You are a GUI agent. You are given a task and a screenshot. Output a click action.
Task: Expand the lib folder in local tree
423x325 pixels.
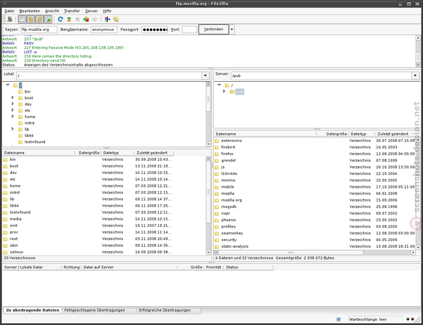click(12, 129)
